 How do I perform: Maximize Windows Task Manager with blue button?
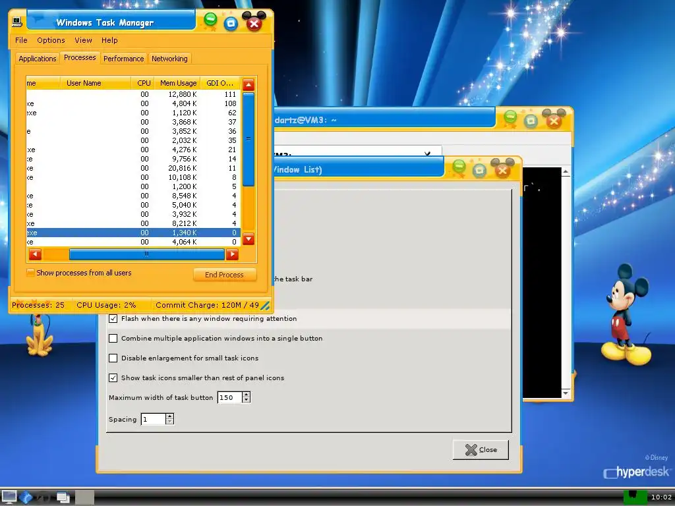[x=231, y=23]
